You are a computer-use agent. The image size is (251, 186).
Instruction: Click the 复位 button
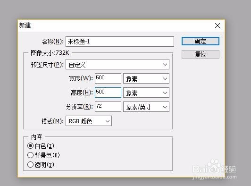(200, 54)
